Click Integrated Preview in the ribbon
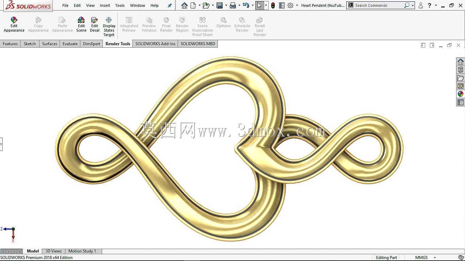The width and height of the screenshot is (465, 261). click(x=129, y=25)
